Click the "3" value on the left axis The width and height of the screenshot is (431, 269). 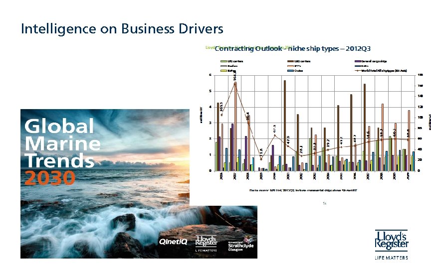[211, 123]
